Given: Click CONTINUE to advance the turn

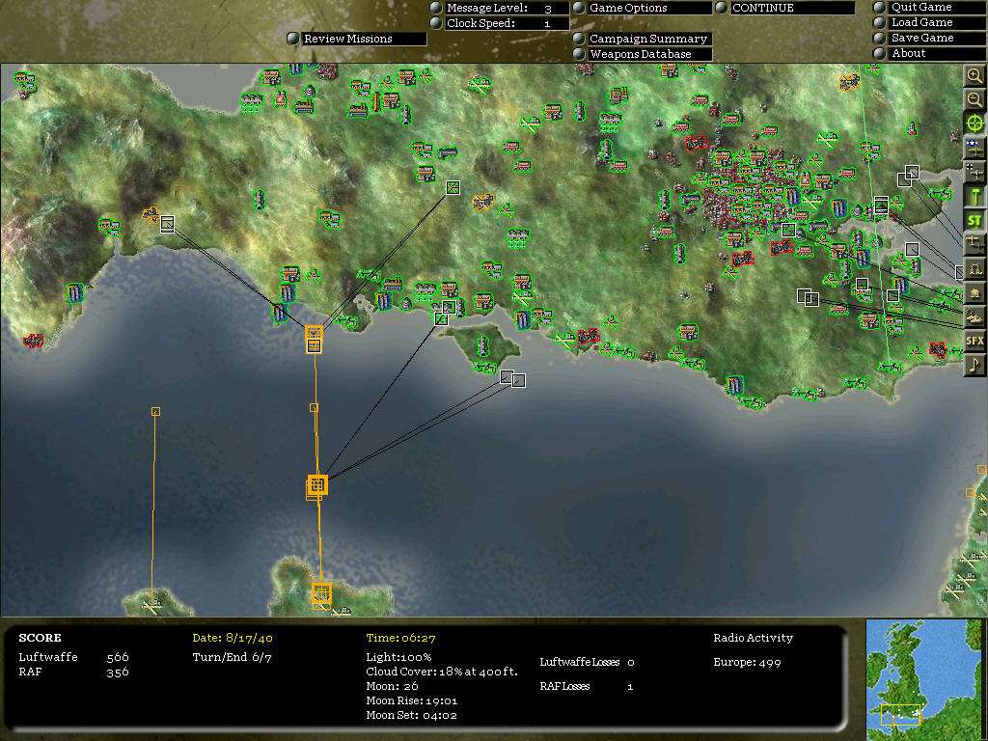Looking at the screenshot, I should pos(793,8).
